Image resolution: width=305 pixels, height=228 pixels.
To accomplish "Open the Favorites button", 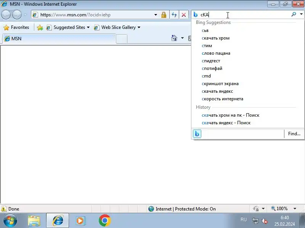I will click(16, 27).
